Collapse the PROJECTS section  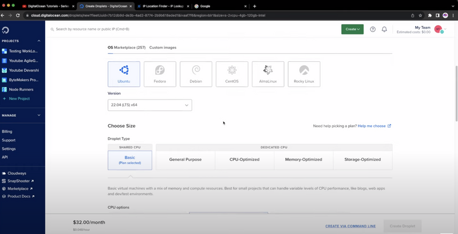click(x=39, y=41)
